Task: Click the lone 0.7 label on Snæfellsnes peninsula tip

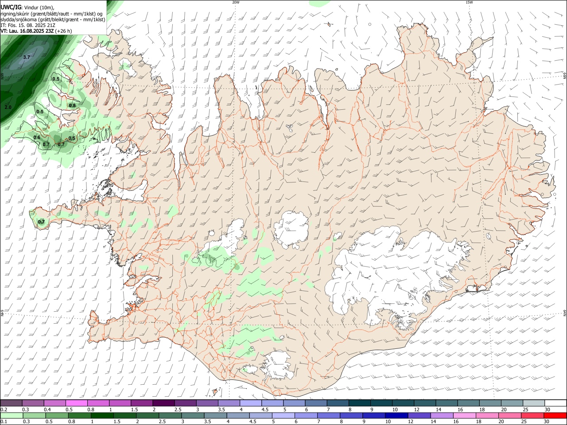Action: [x=41, y=222]
